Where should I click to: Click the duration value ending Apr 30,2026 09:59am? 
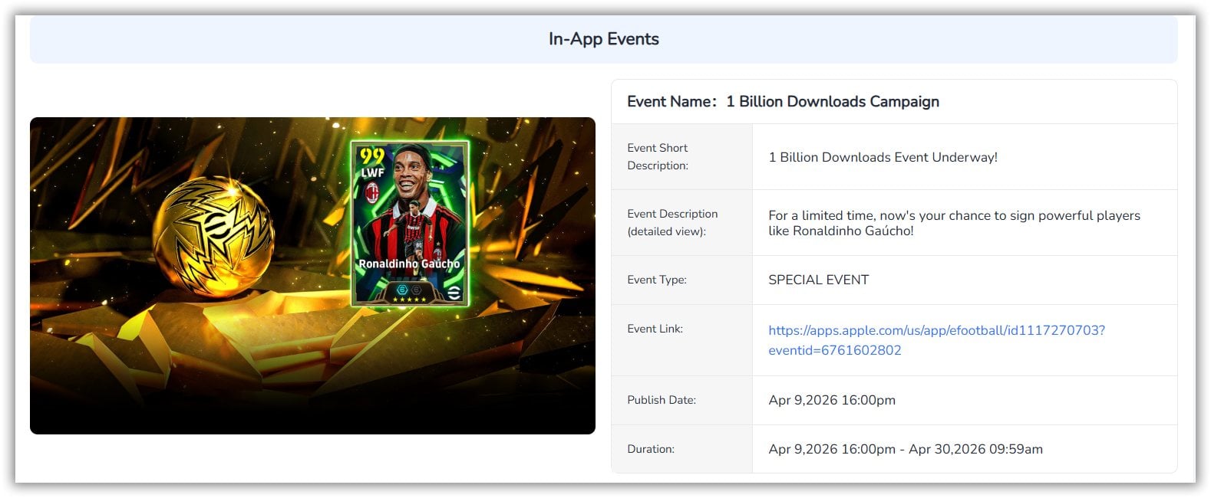906,449
